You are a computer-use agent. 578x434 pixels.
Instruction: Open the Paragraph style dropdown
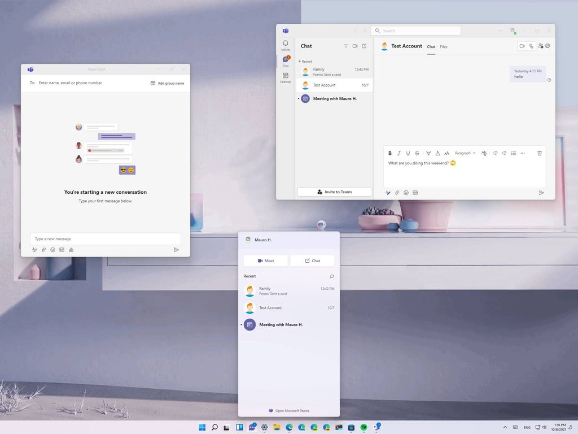point(464,153)
